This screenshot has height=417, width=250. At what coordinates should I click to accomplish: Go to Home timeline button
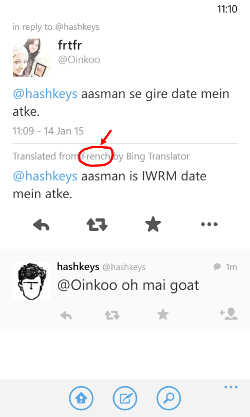81,398
